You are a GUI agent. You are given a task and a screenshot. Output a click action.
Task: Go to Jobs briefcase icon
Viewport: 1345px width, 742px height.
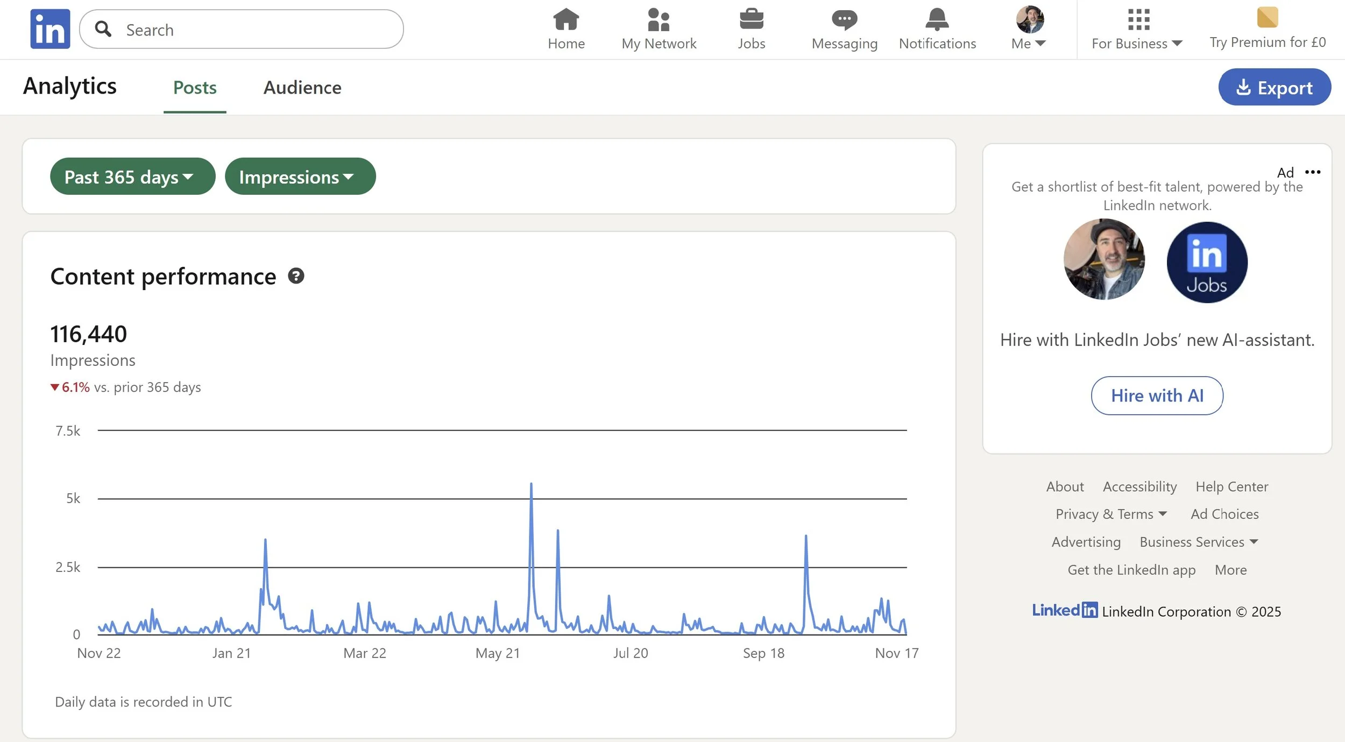751,19
